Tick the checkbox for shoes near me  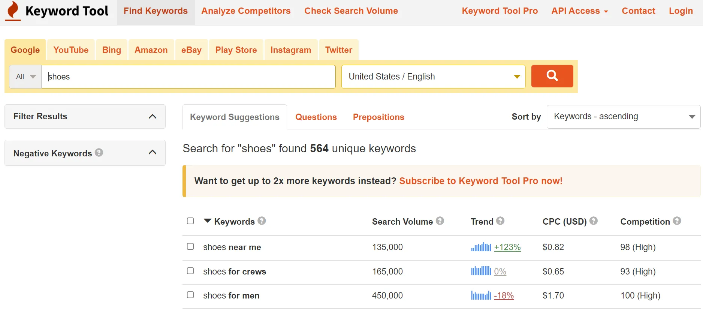(x=190, y=246)
